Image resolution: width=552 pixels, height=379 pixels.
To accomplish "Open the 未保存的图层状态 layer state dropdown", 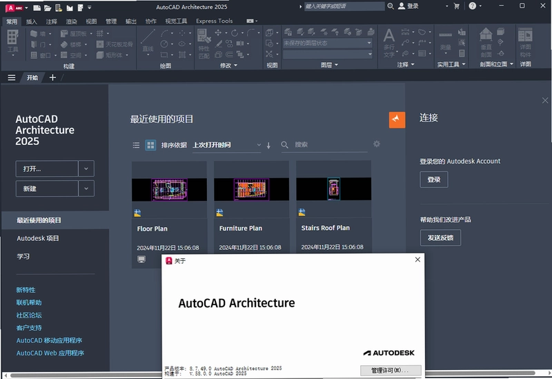I will [328, 43].
